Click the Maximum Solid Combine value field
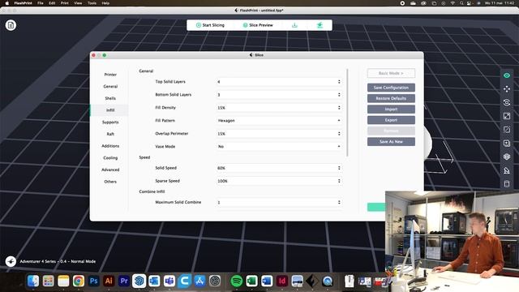Image resolution: width=519 pixels, height=292 pixels. pos(279,202)
